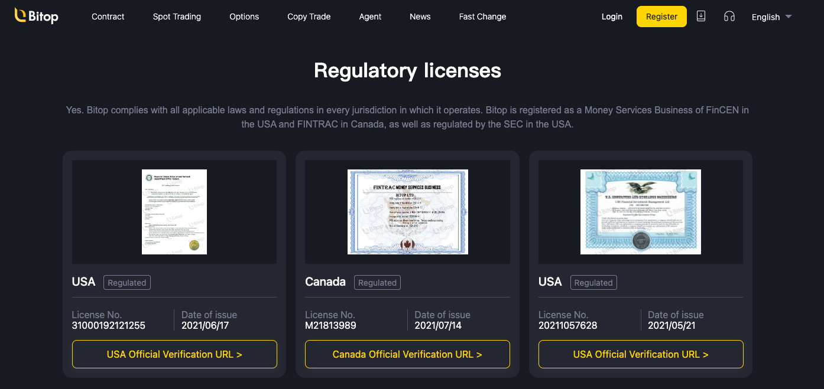Select license number 20211057628
The width and height of the screenshot is (824, 389).
(x=568, y=325)
